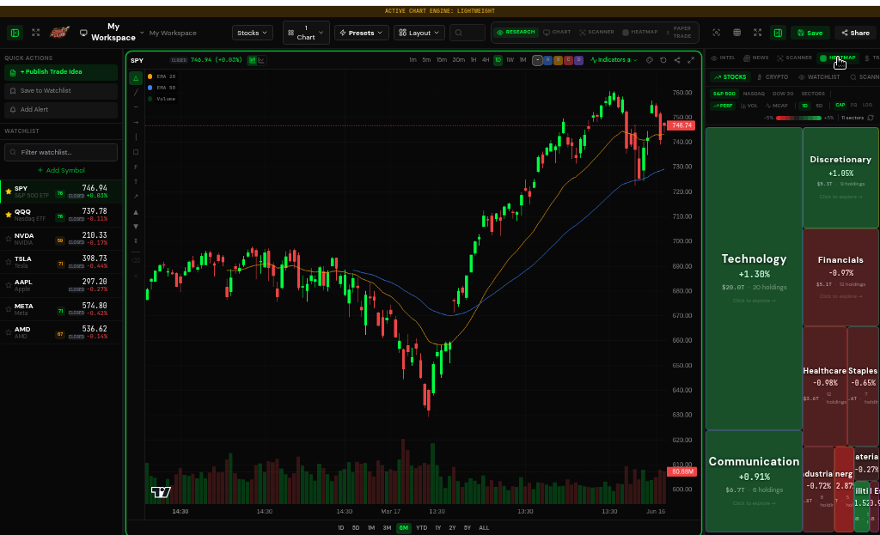The width and height of the screenshot is (880, 535).
Task: Select the blue A layout swatch
Action: [547, 60]
